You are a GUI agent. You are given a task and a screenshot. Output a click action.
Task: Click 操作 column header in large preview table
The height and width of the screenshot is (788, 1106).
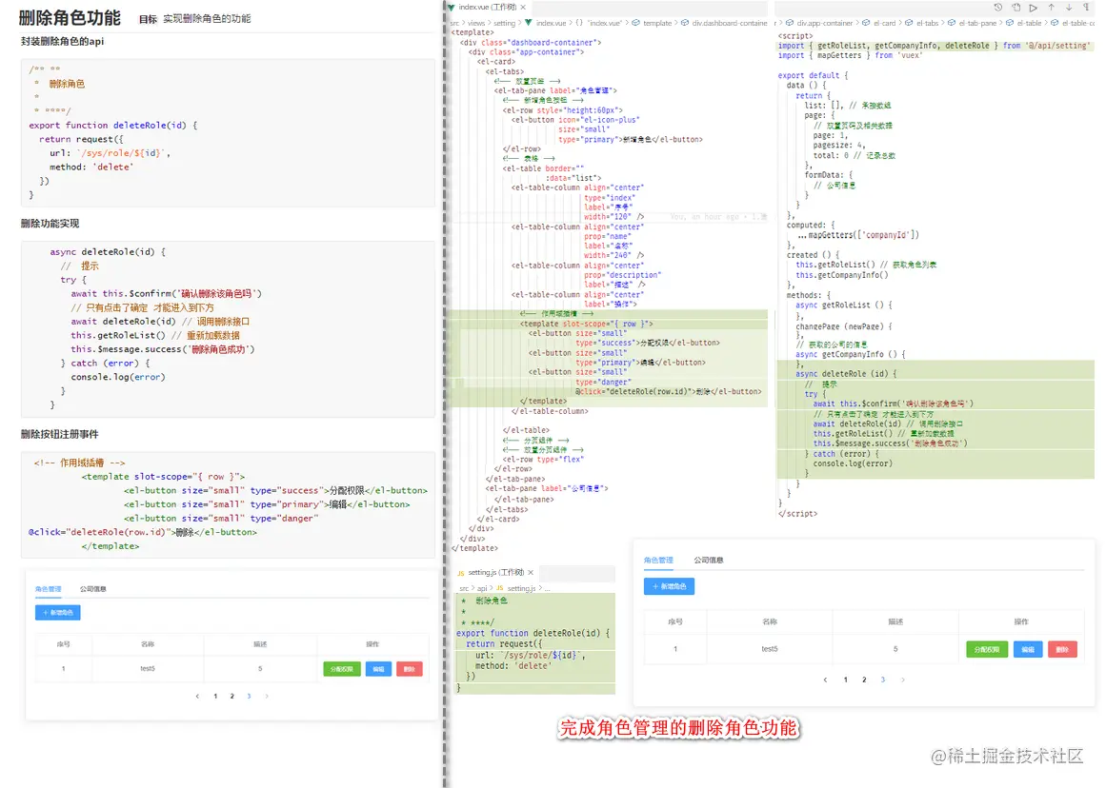point(1020,621)
